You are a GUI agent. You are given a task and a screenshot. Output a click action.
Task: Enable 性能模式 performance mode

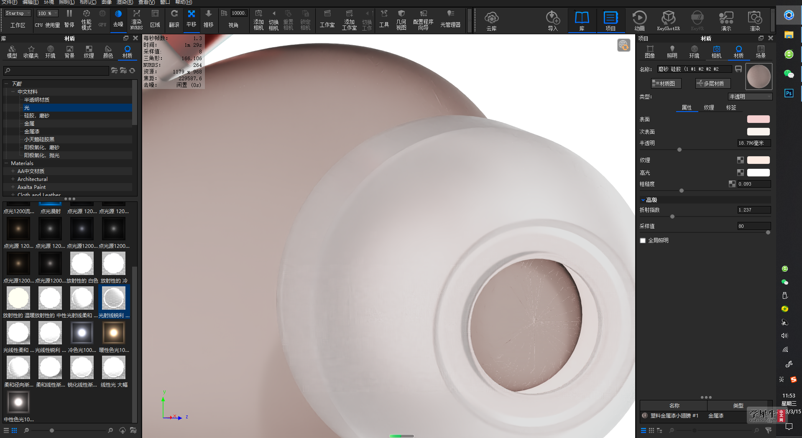pos(86,19)
